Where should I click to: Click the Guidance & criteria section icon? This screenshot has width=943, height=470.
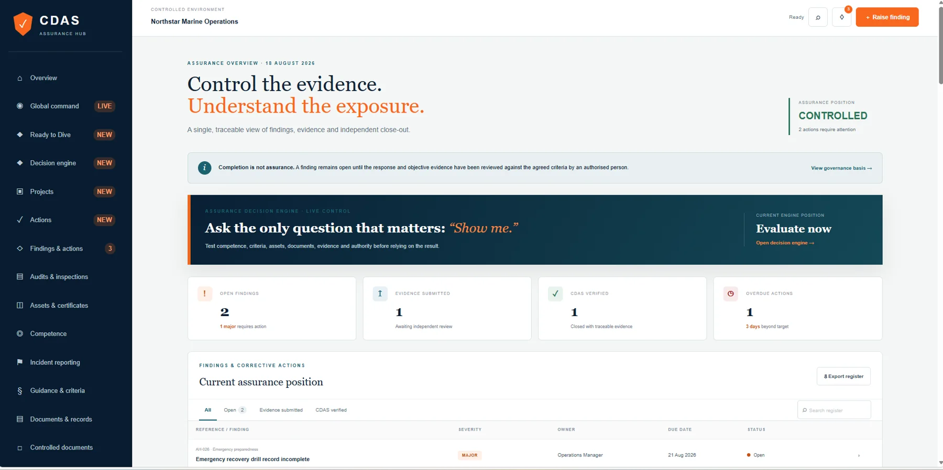pos(20,391)
